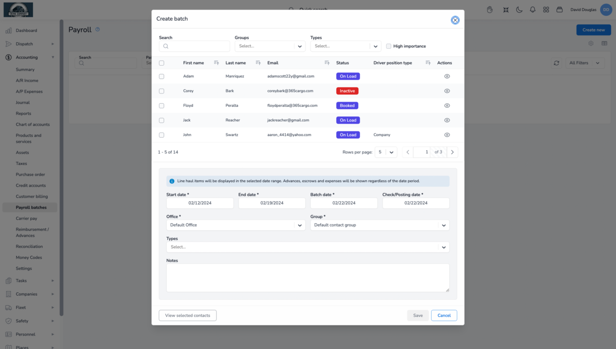View details icon for Corey Bark row
The image size is (616, 349).
tap(447, 91)
